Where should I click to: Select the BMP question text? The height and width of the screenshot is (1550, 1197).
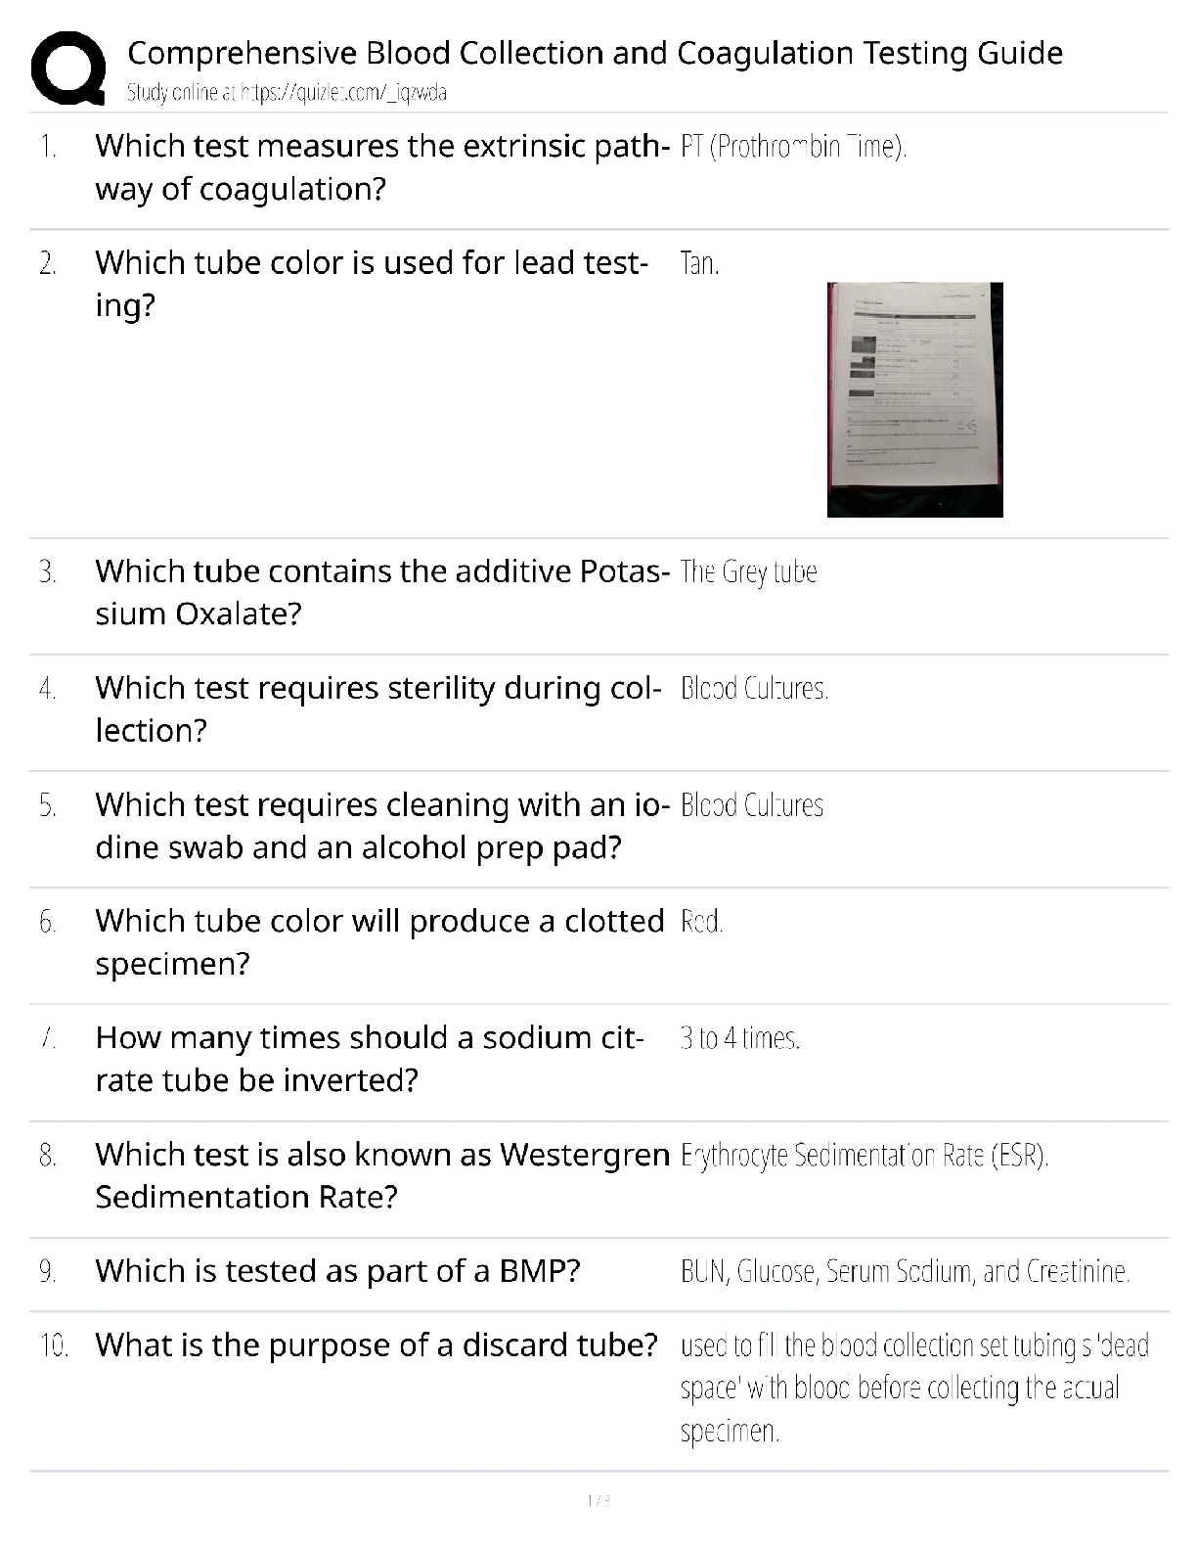[x=337, y=1270]
